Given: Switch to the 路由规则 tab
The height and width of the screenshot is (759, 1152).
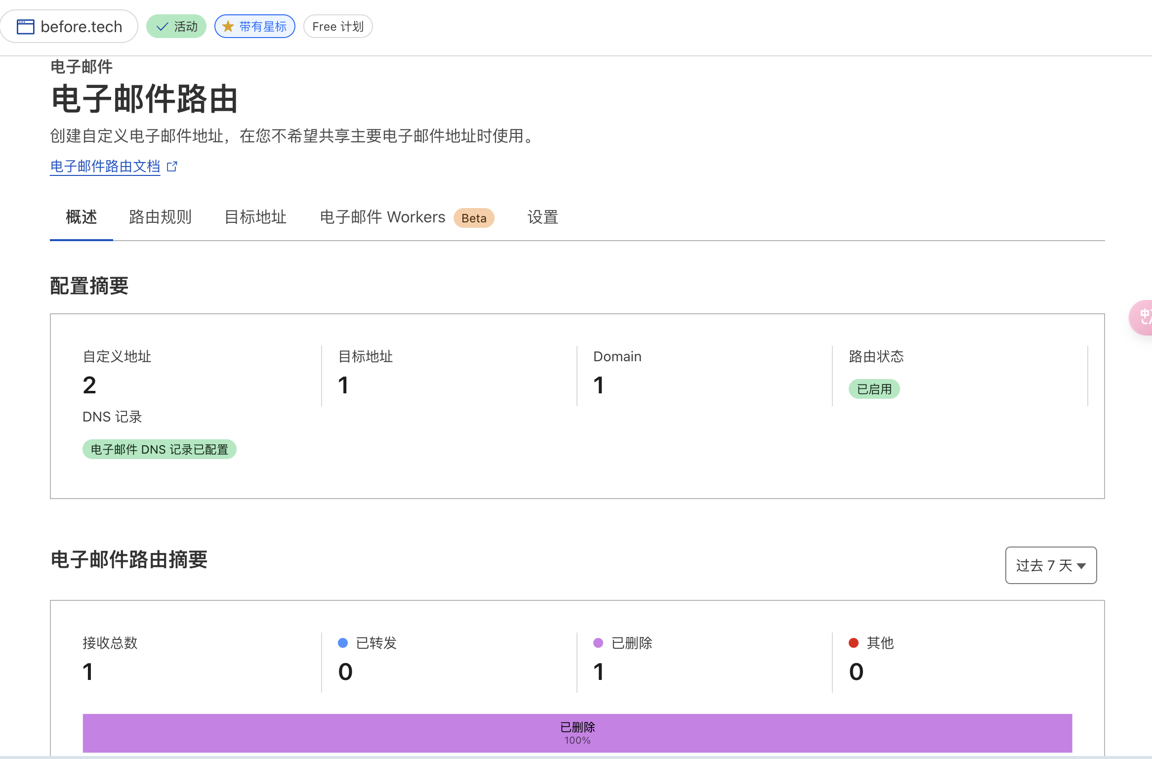Looking at the screenshot, I should [160, 217].
